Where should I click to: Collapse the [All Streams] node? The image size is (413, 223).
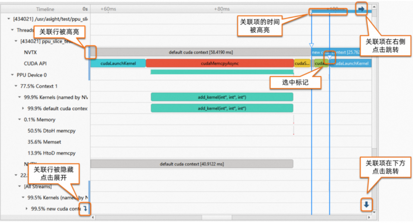19,186
